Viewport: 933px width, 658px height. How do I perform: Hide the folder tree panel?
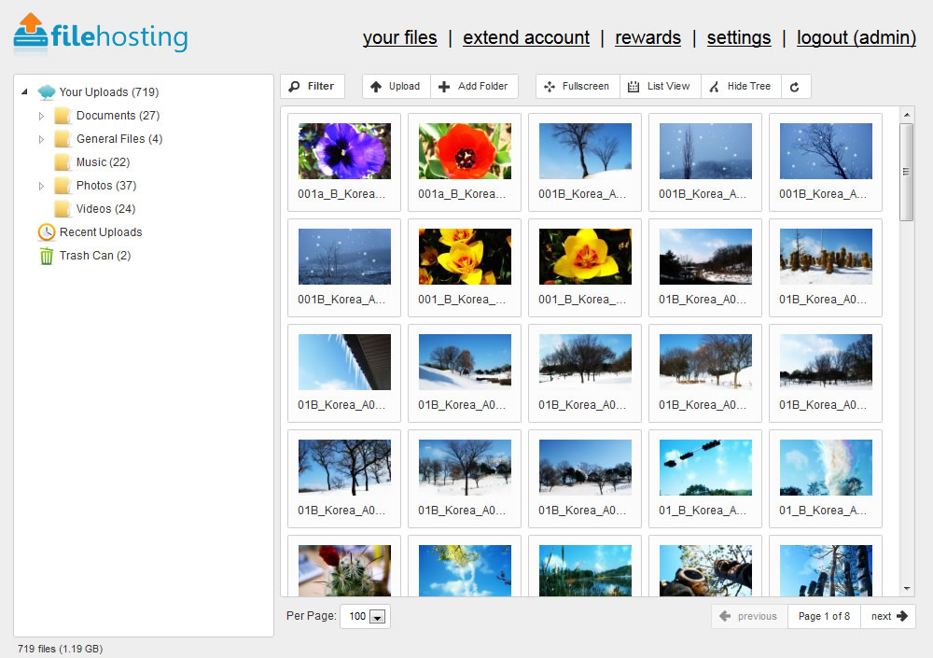tap(742, 87)
